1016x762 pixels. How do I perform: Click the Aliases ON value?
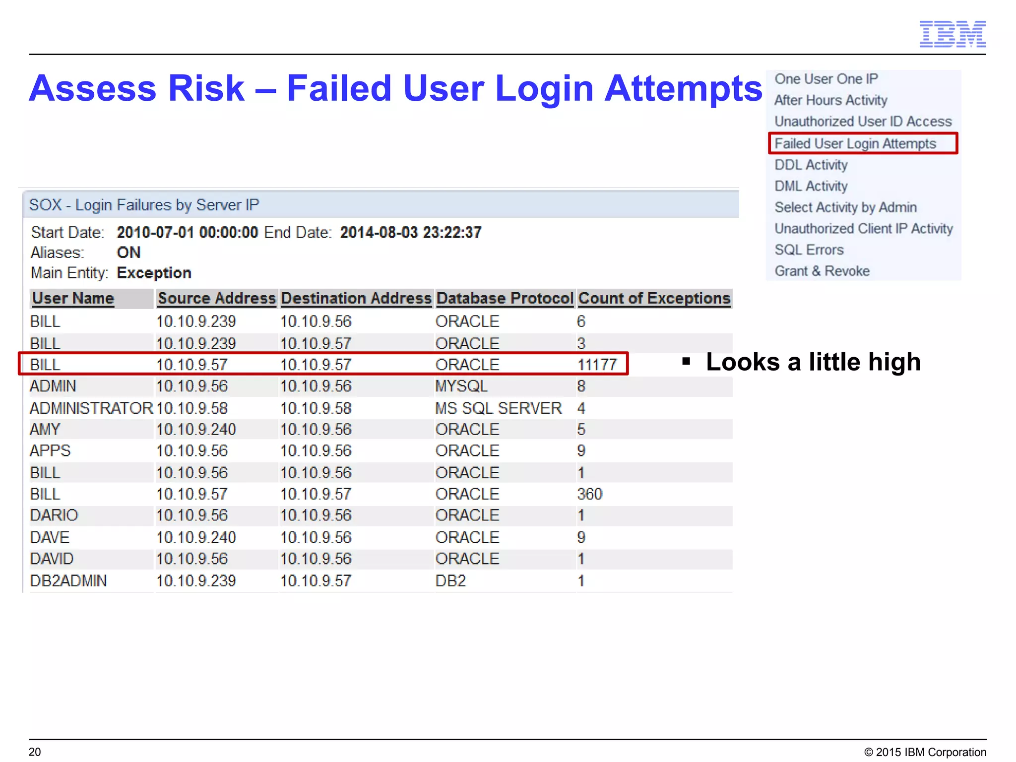pyautogui.click(x=128, y=253)
